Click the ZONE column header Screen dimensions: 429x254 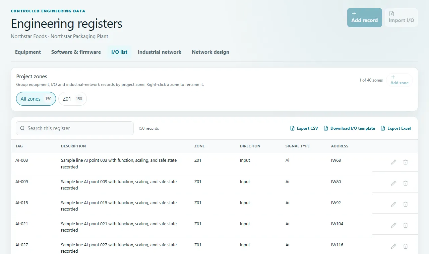199,146
